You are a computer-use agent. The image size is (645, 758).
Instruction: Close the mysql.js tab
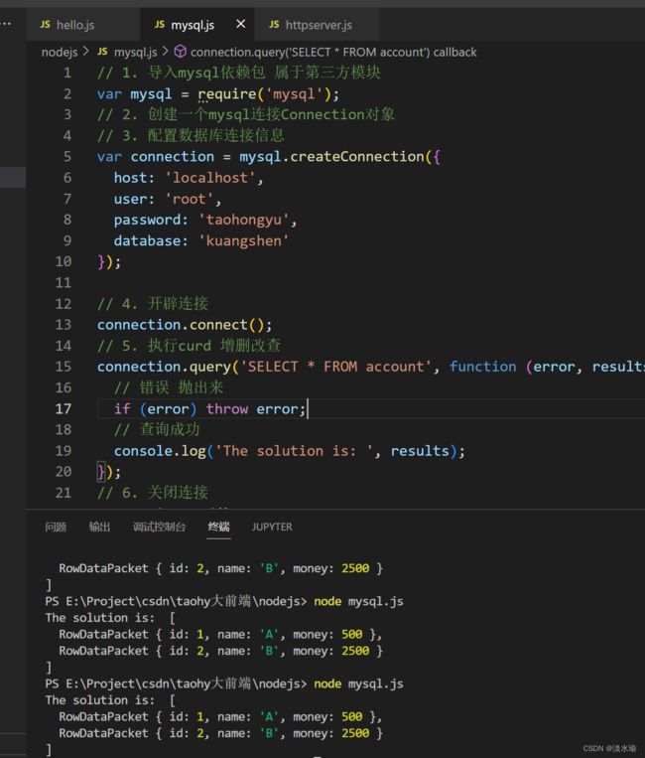click(241, 24)
